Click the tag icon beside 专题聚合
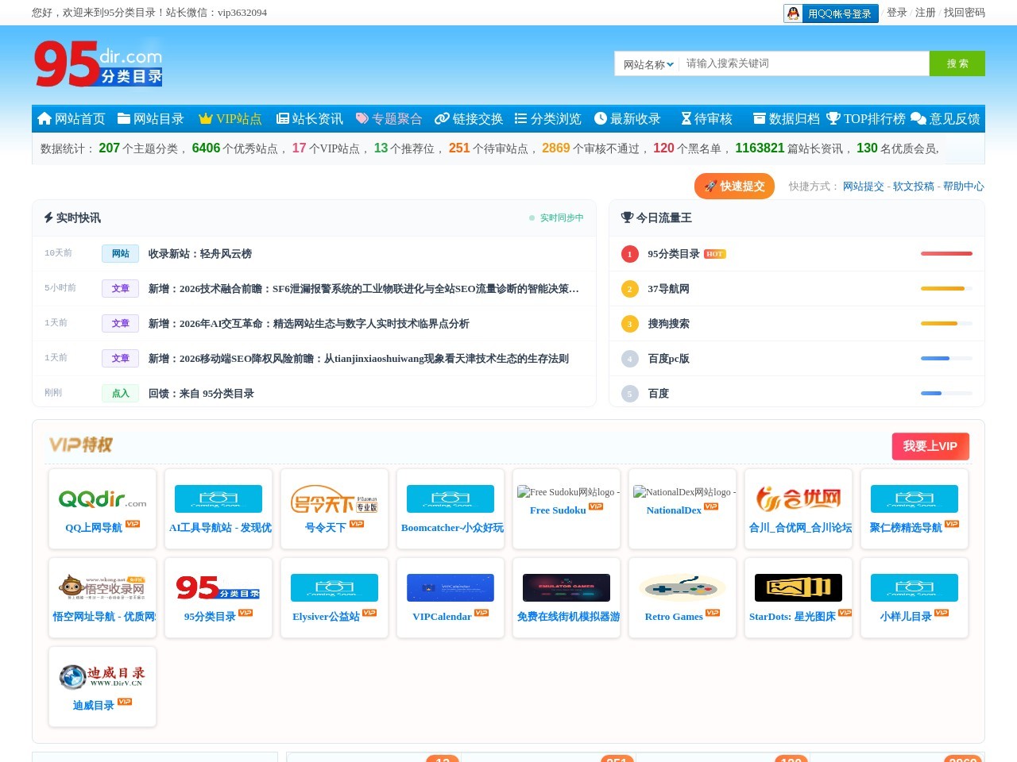The width and height of the screenshot is (1017, 762). (362, 118)
